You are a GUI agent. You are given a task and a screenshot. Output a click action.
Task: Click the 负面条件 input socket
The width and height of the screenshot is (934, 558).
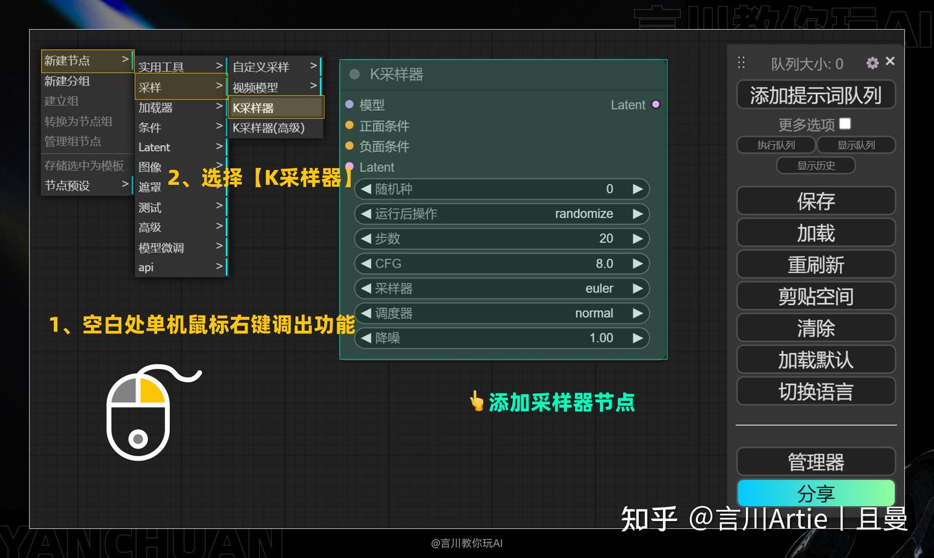(350, 146)
